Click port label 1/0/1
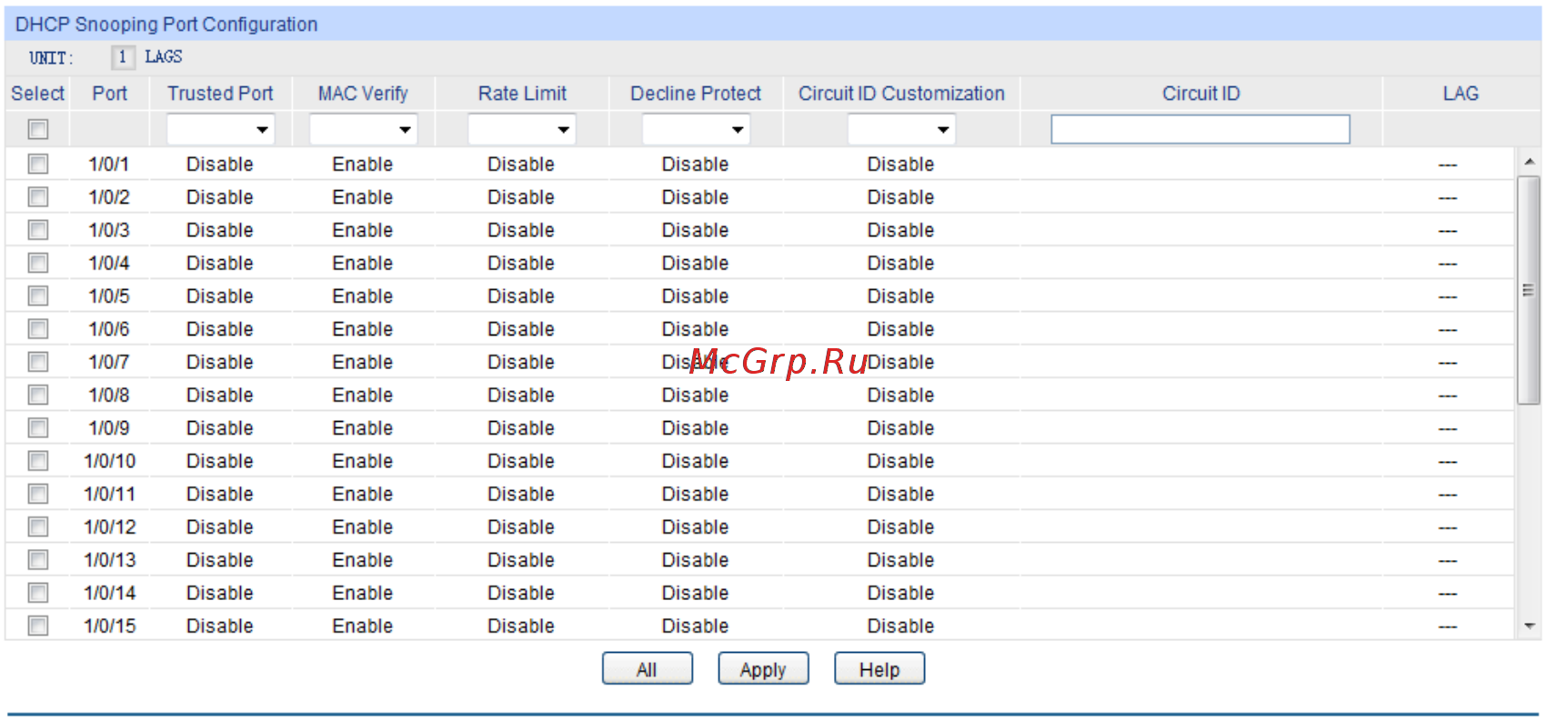This screenshot has height=721, width=1547. pyautogui.click(x=109, y=165)
